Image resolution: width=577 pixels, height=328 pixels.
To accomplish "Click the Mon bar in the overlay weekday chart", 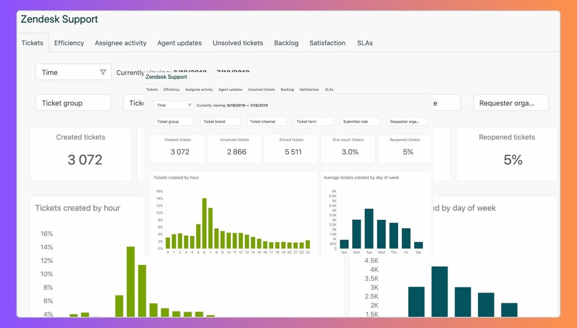I will tap(357, 234).
